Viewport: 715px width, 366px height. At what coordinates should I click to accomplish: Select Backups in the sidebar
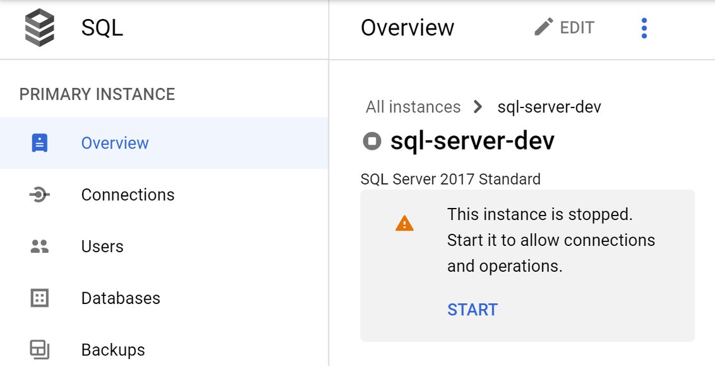pos(164,350)
